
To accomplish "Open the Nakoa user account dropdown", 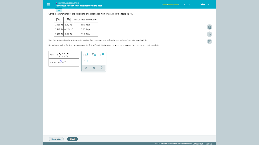I will 205,4.
